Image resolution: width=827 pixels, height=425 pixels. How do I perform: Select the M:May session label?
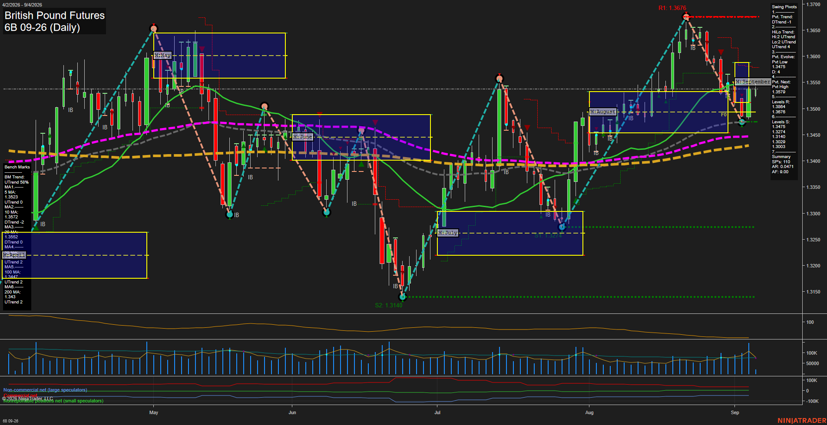pos(163,56)
